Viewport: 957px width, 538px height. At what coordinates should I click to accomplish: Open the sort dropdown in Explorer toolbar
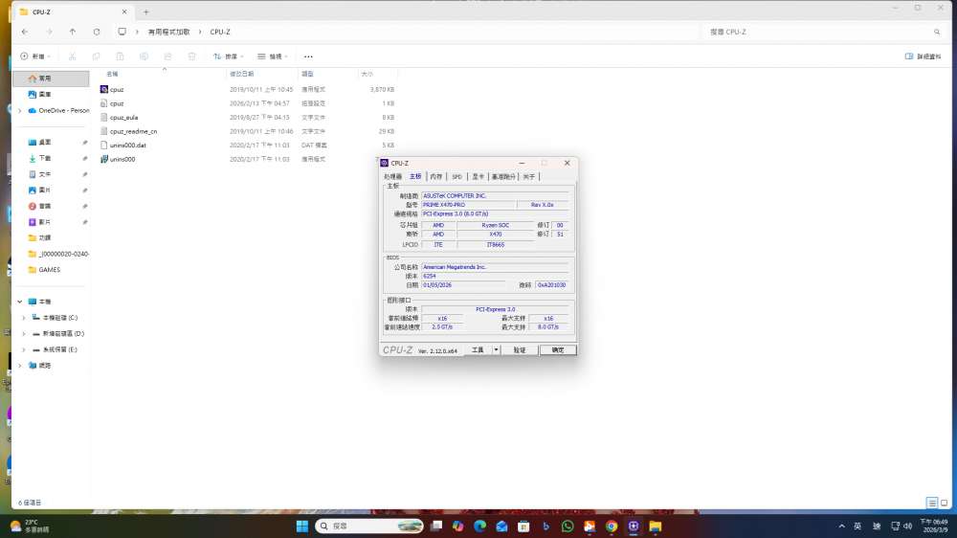(x=229, y=56)
